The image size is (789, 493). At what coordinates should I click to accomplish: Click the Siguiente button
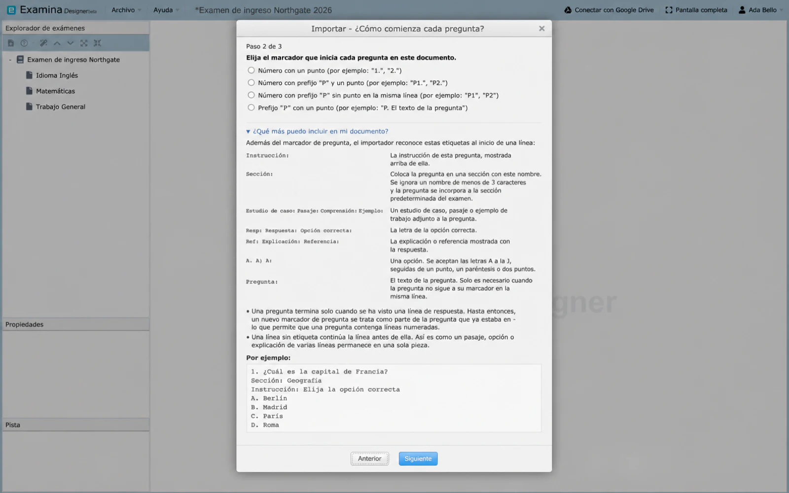click(418, 458)
